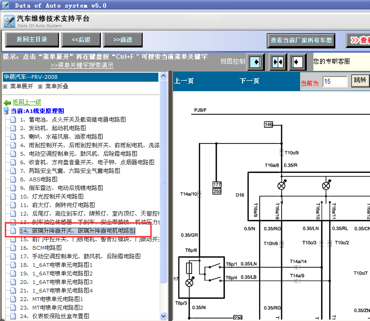Click the D16 component label
Image resolution: width=370 pixels, height=321 pixels.
click(240, 195)
